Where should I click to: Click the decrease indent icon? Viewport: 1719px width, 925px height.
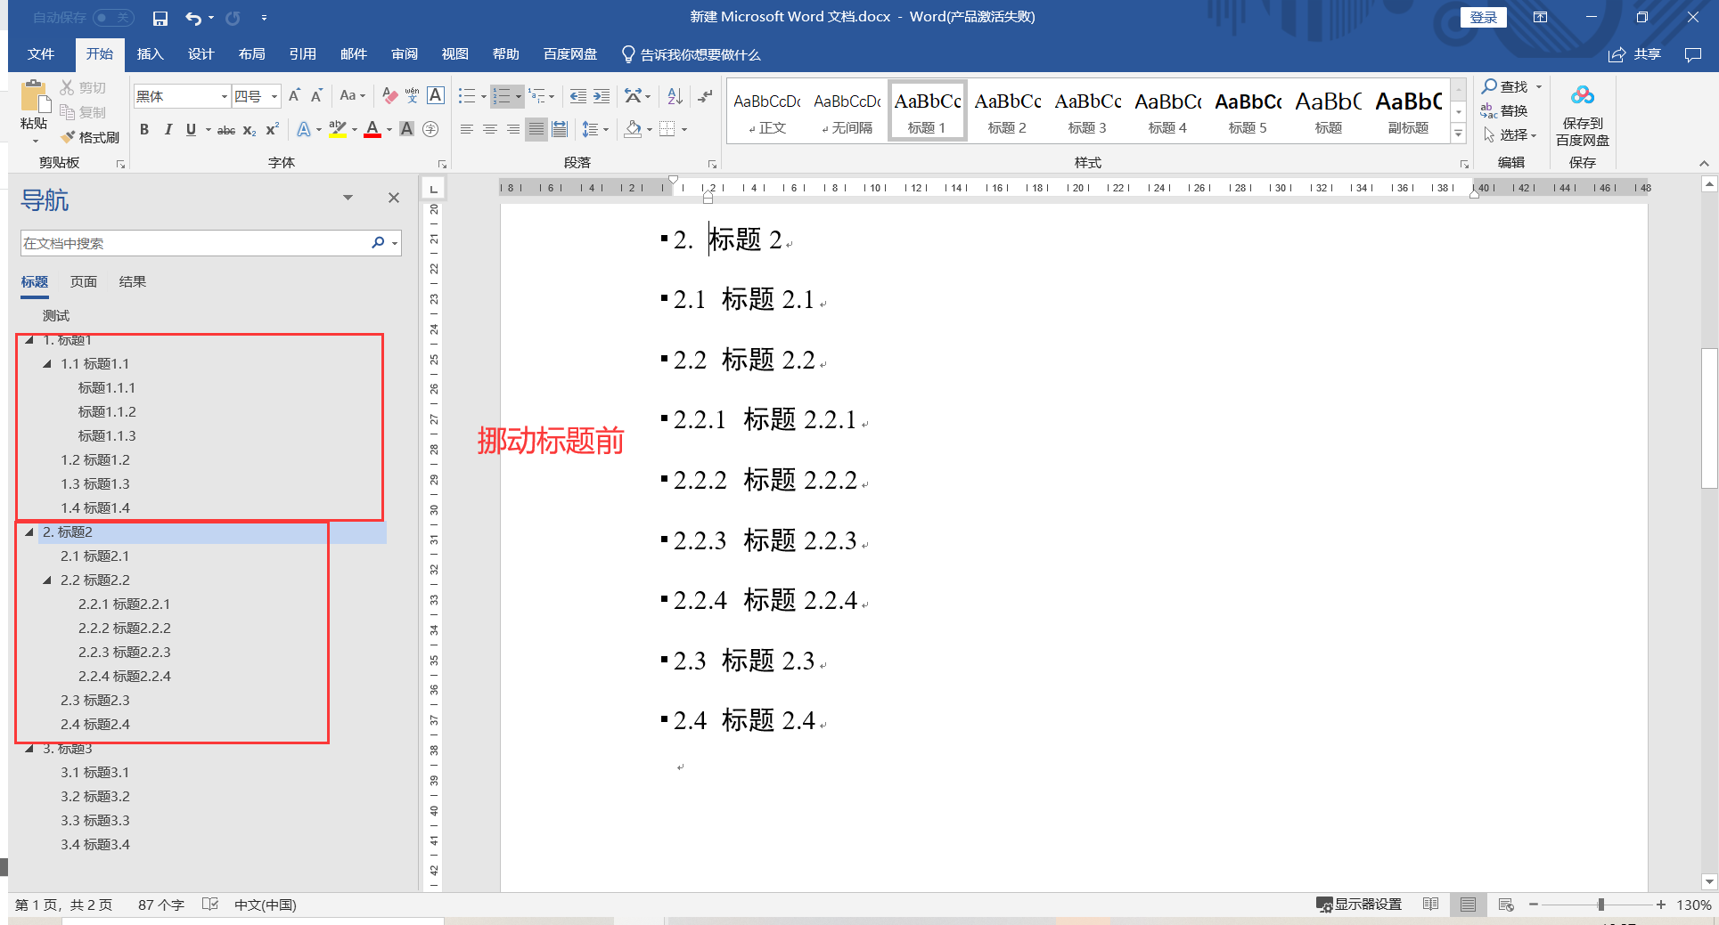click(578, 96)
